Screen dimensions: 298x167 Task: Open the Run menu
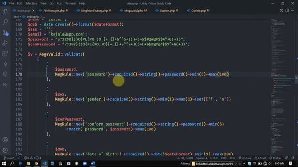click(59, 3)
